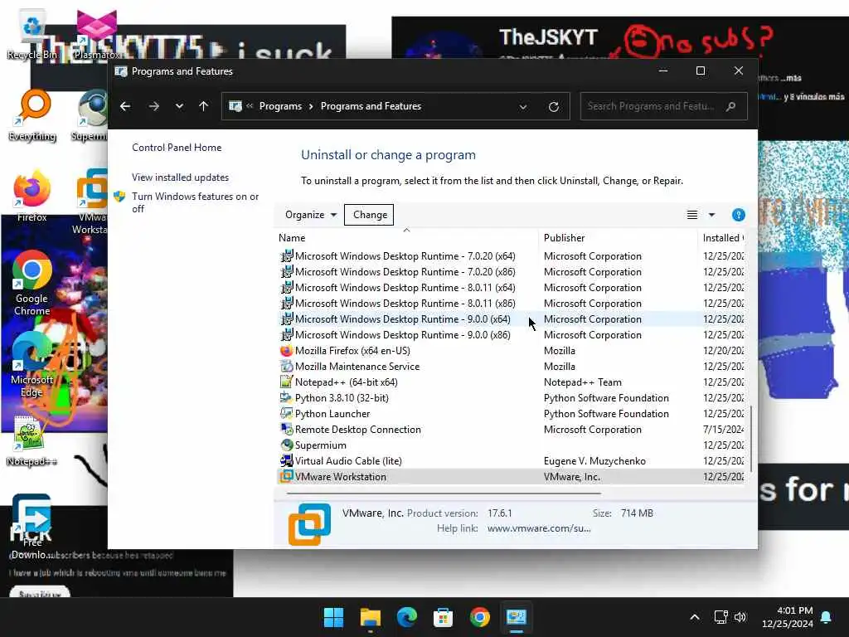Open Google Chrome from the taskbar

480,617
